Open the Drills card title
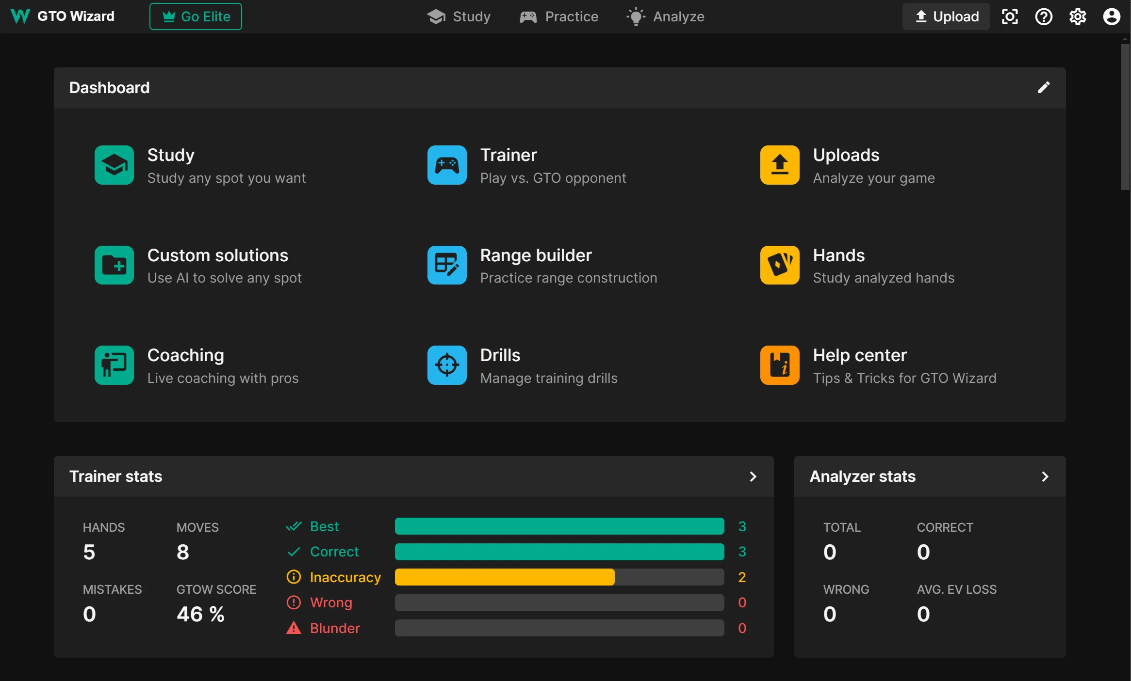Image resolution: width=1131 pixels, height=681 pixels. pos(500,355)
